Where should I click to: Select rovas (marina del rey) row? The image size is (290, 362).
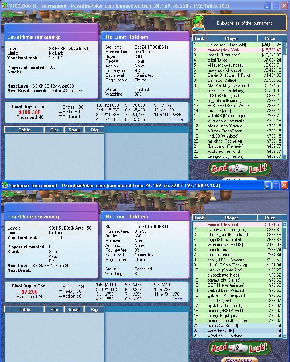pos(237,90)
